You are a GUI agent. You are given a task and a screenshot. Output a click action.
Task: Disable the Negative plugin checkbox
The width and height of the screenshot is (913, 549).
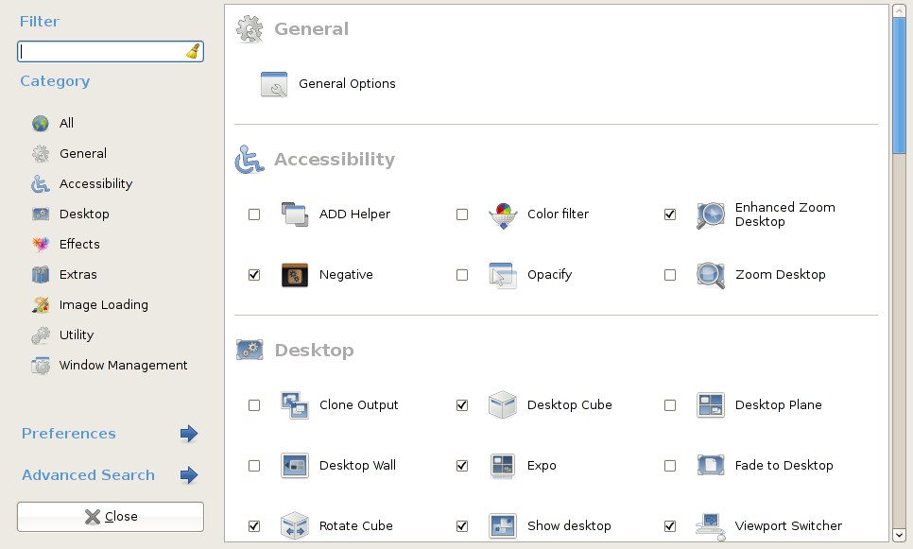pyautogui.click(x=254, y=275)
